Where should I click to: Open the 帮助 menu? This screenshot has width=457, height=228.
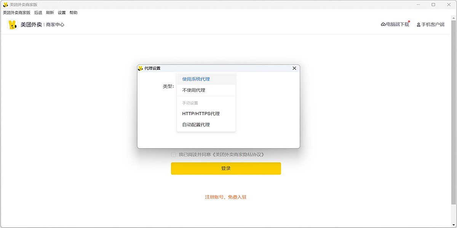74,13
